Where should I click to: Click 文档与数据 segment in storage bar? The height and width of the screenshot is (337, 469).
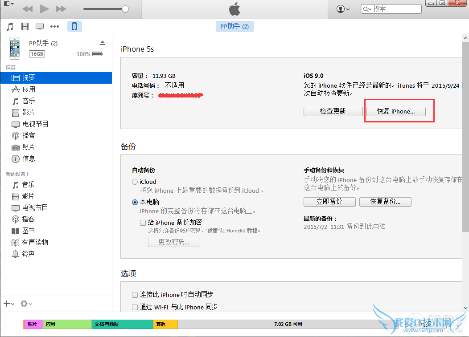122,324
